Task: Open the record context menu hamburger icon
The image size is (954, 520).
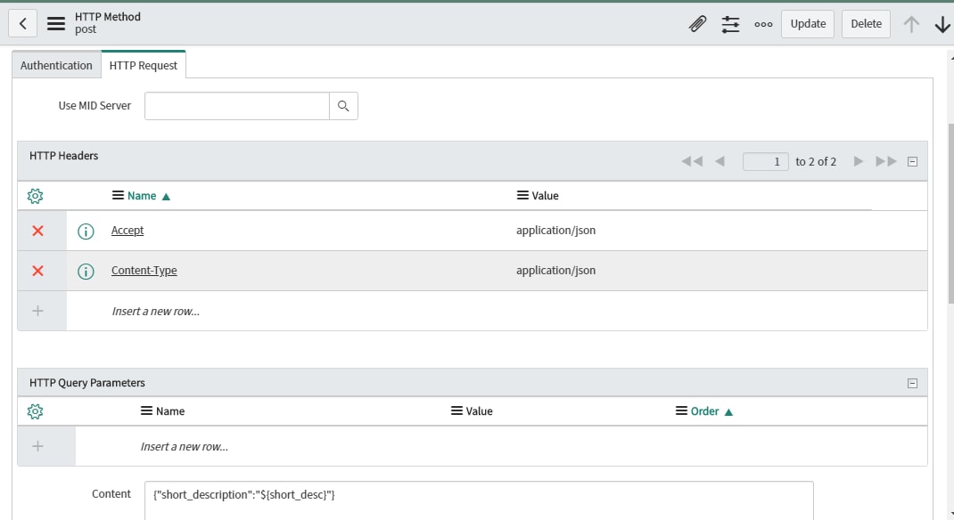Action: click(x=55, y=24)
